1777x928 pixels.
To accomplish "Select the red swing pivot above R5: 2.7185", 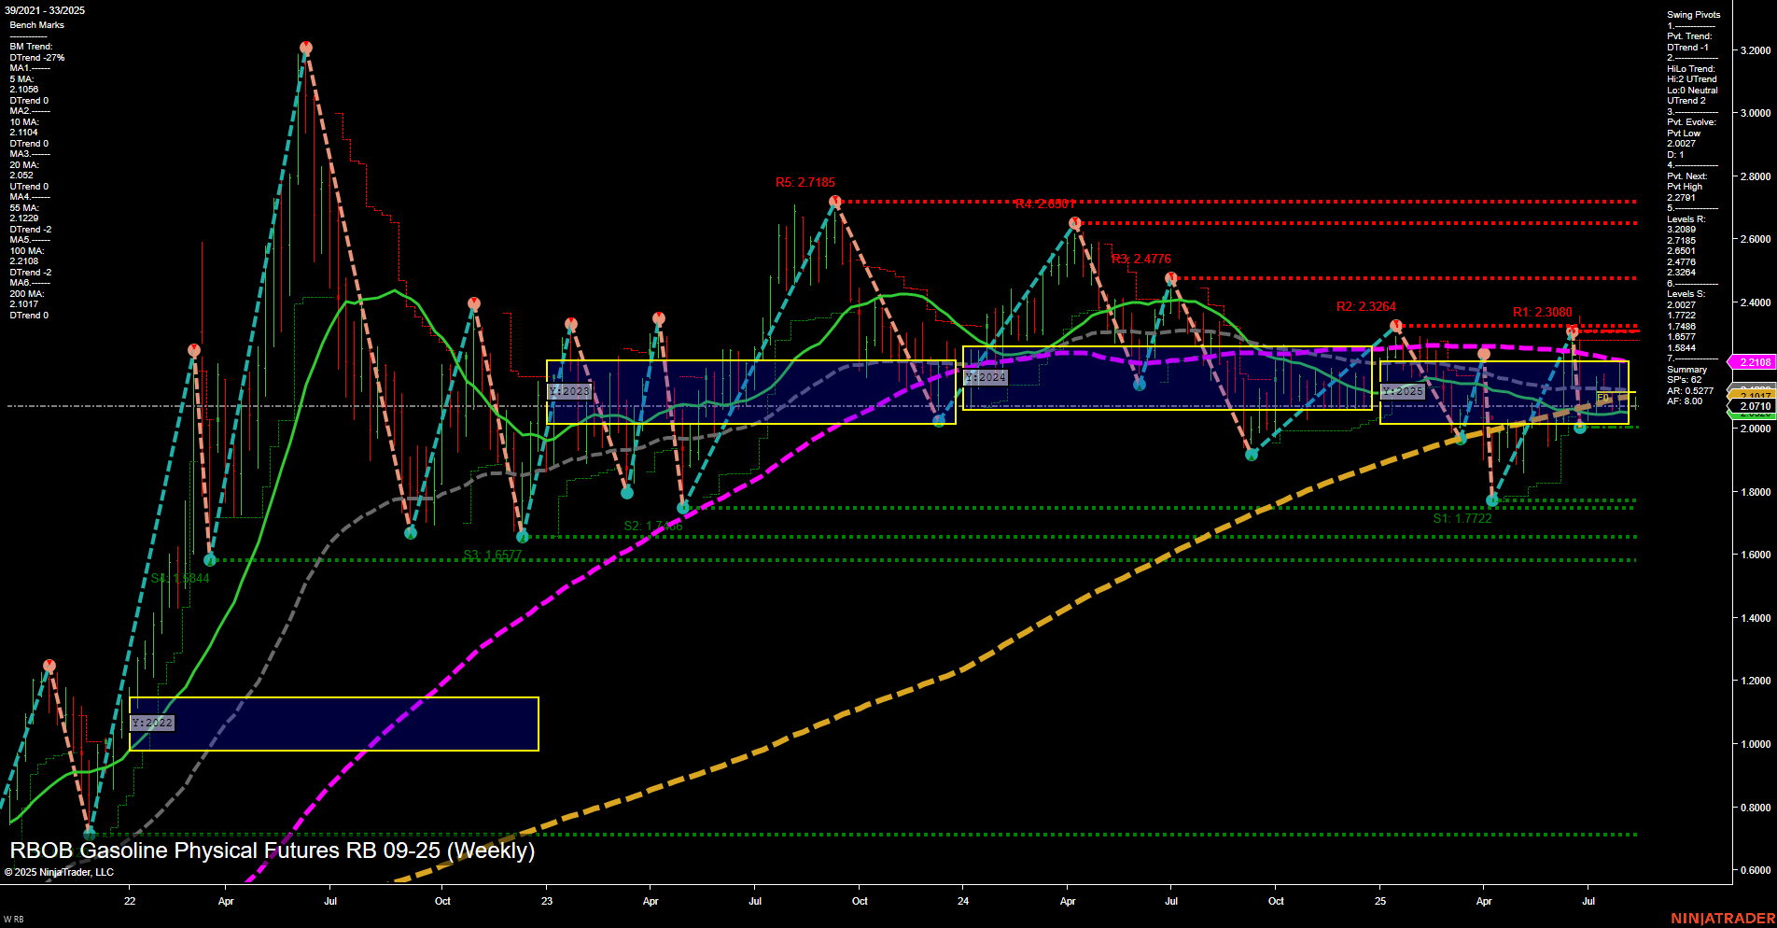I will tap(835, 200).
